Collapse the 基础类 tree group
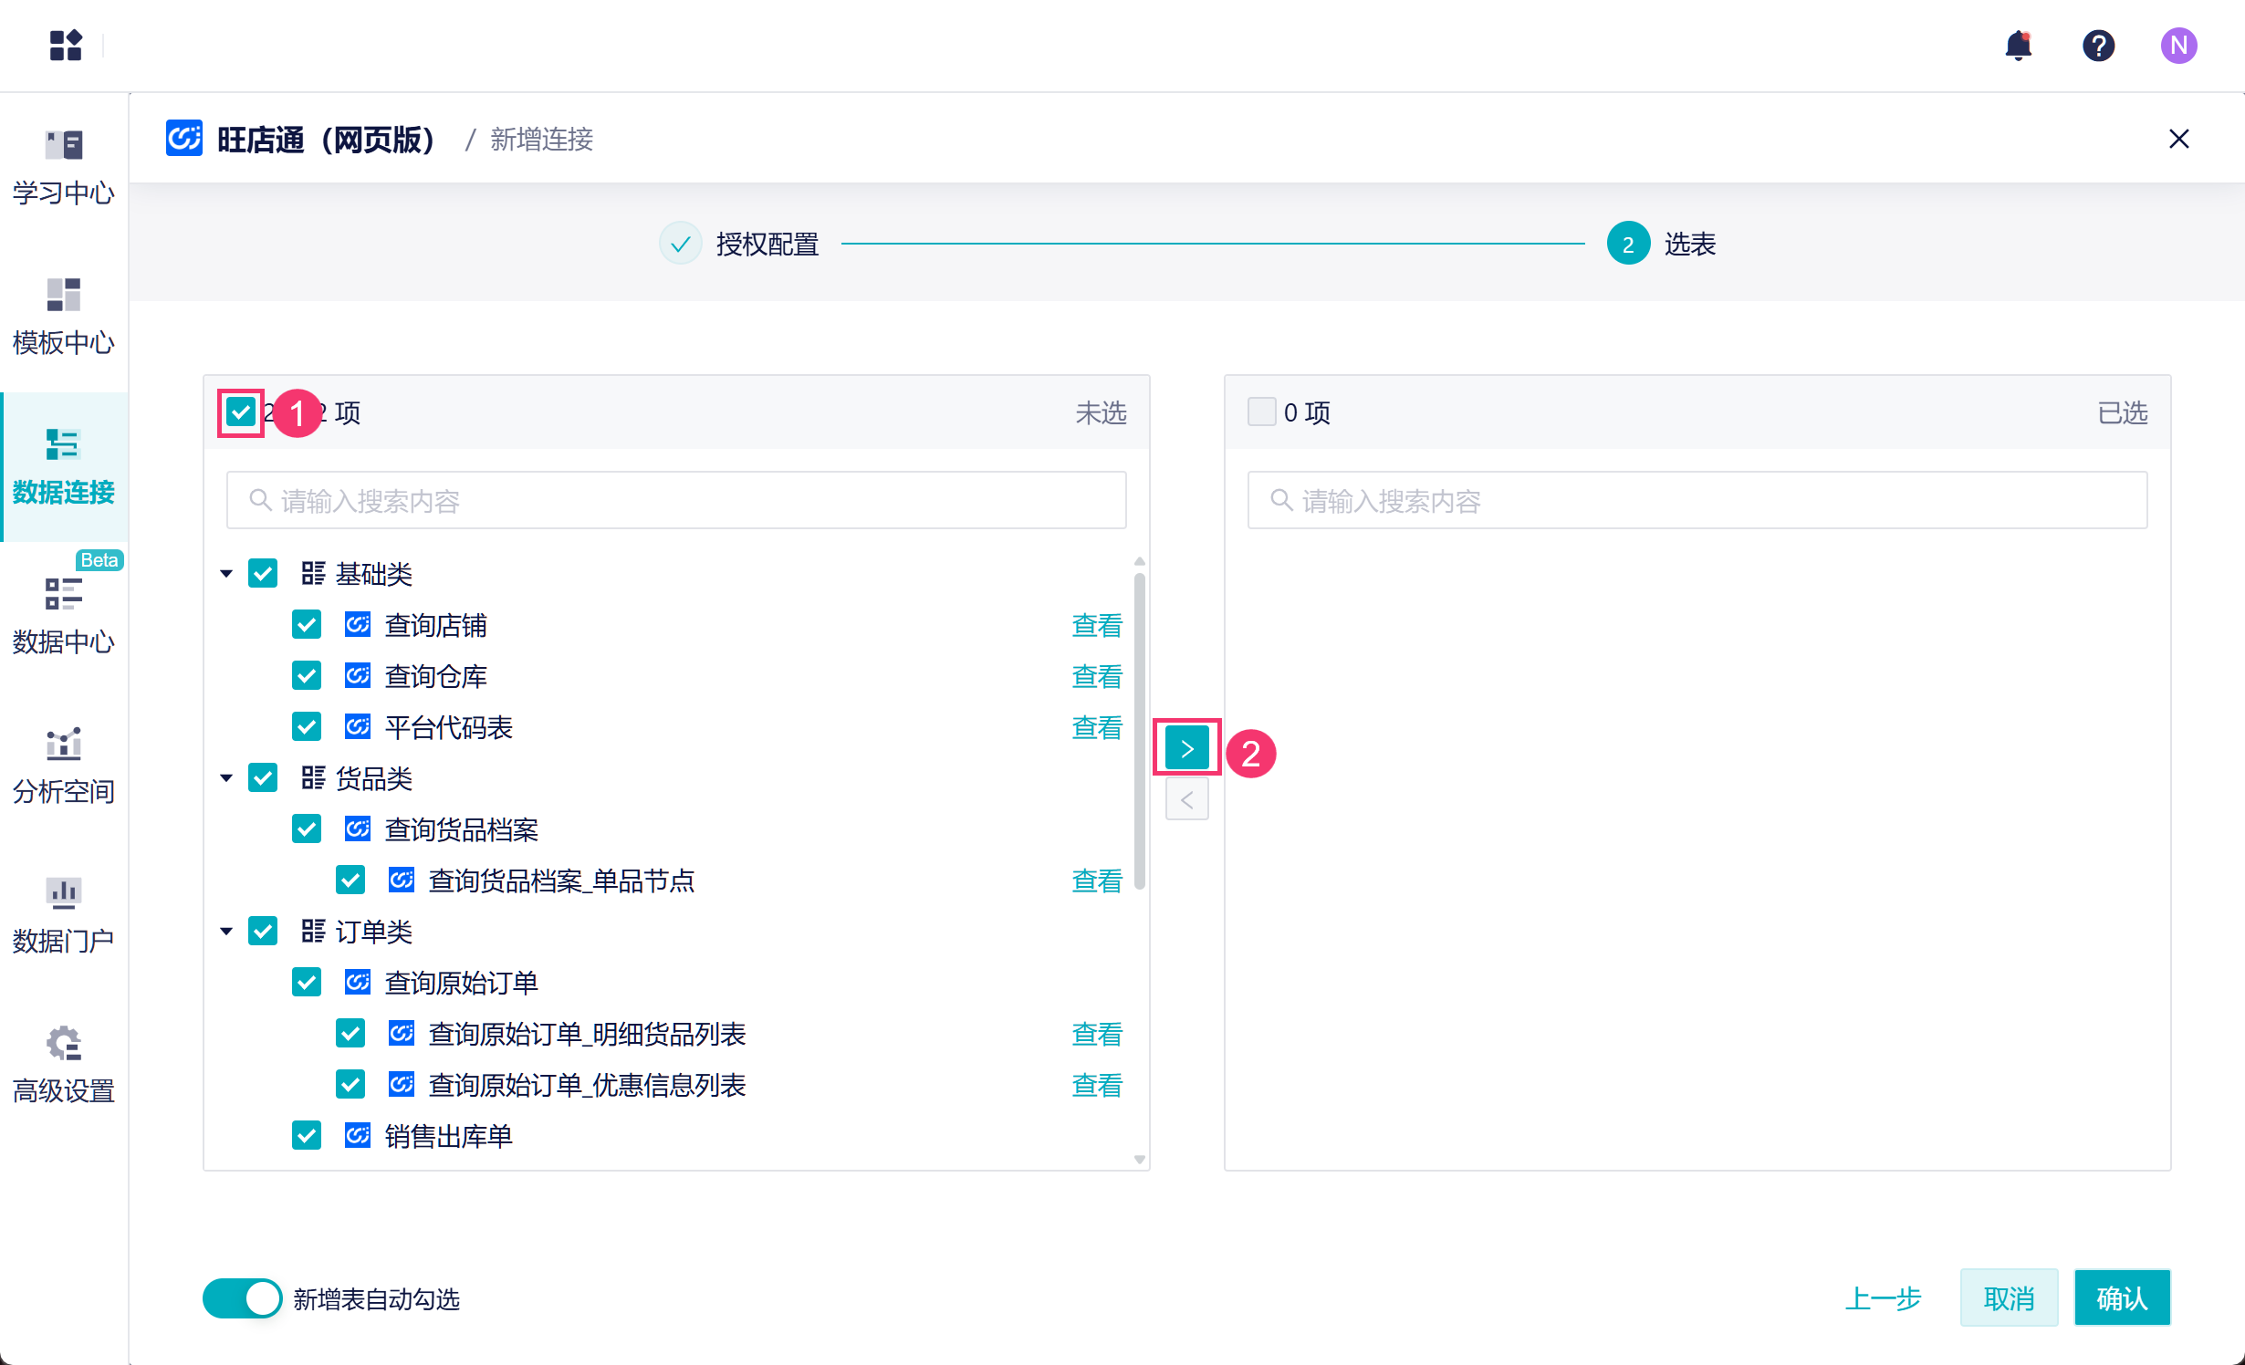Screen dimensions: 2245x1365 pos(226,574)
